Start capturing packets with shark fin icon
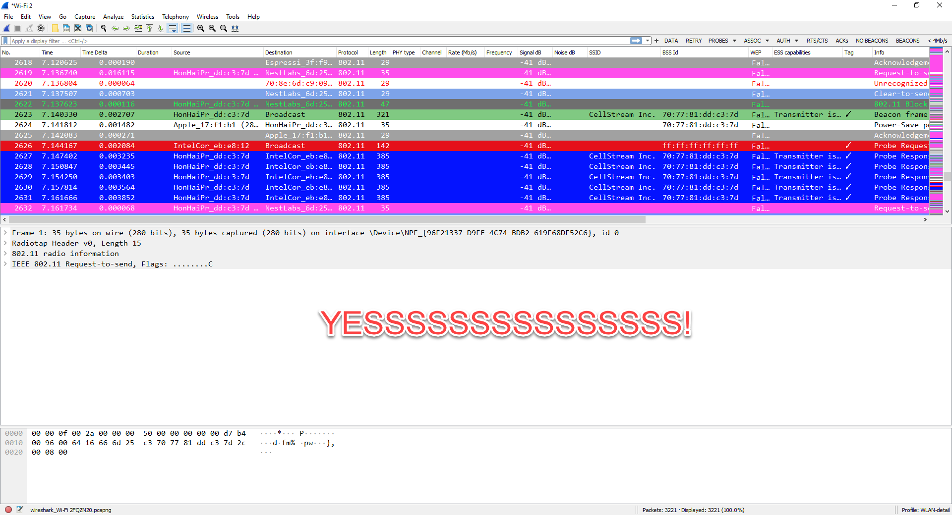The height and width of the screenshot is (515, 952). pos(6,28)
